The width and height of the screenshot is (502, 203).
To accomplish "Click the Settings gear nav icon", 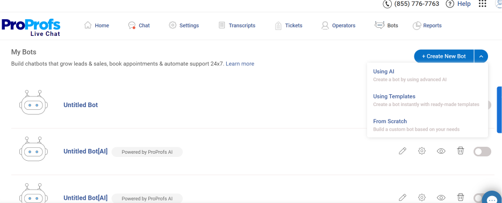I will coord(173,25).
